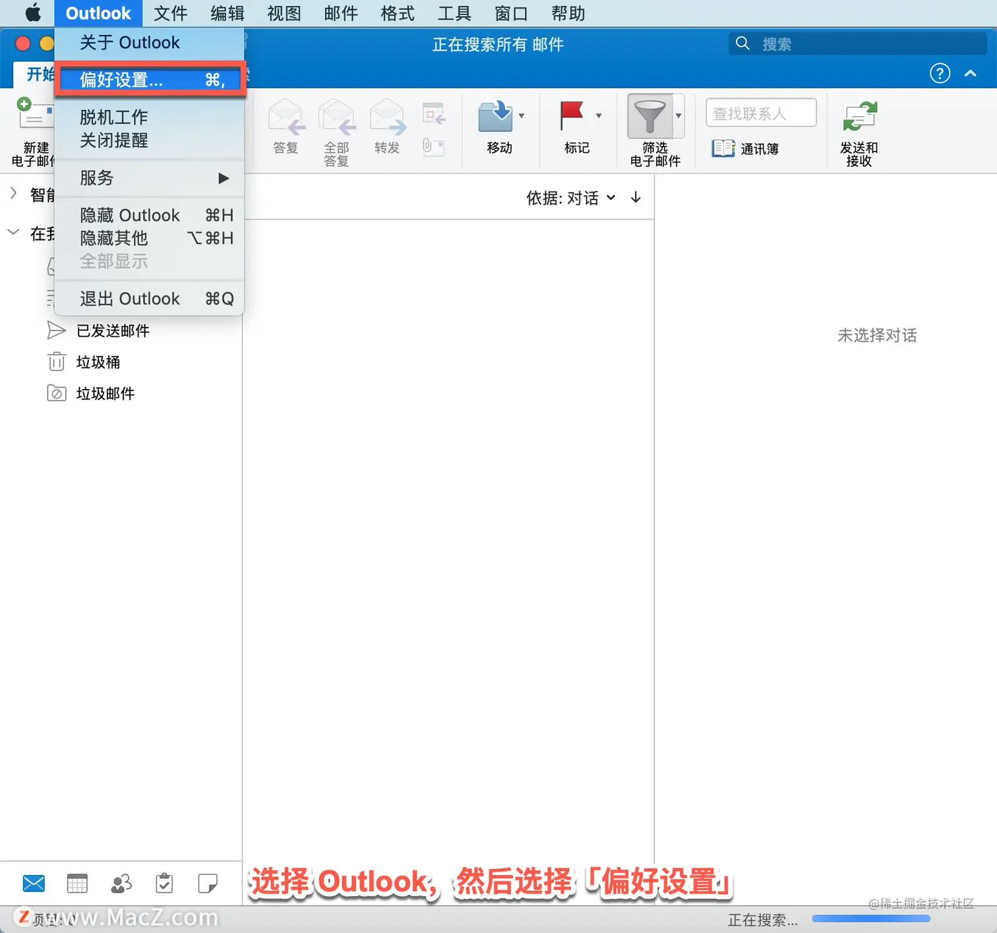Click the search progress bar
This screenshot has width=997, height=933.
[871, 918]
